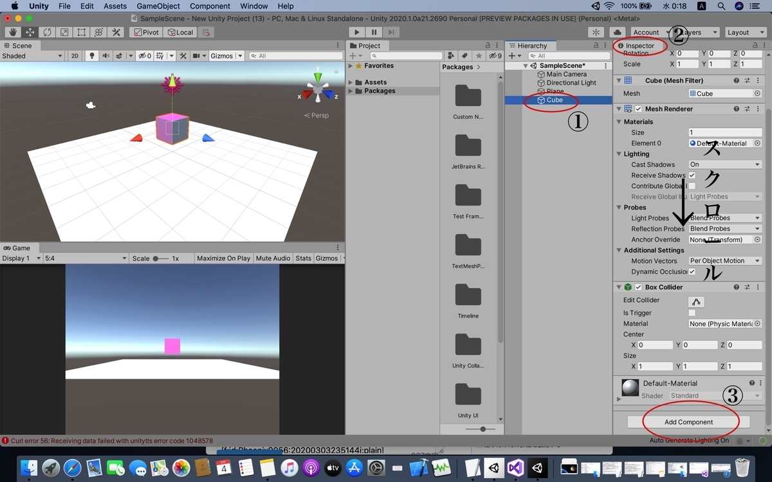Open the Shaded draw mode dropdown
The width and height of the screenshot is (772, 482).
32,56
